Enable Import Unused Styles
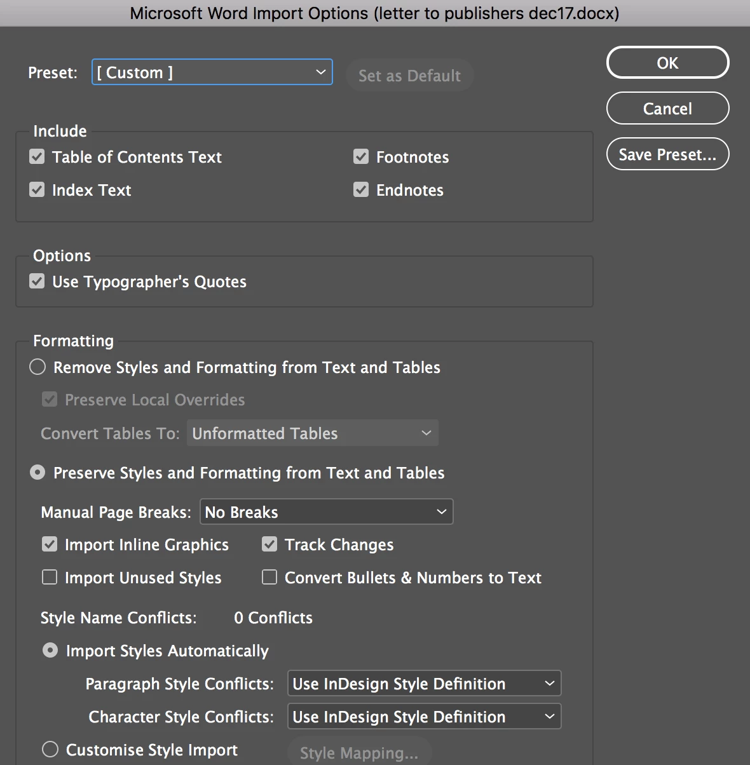The width and height of the screenshot is (750, 765). 50,577
